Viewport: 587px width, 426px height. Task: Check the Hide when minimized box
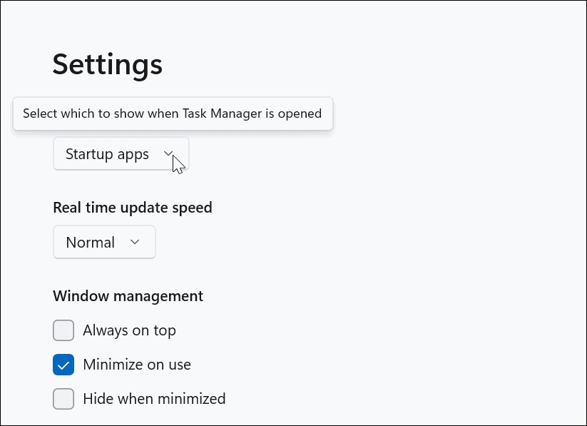pyautogui.click(x=63, y=399)
